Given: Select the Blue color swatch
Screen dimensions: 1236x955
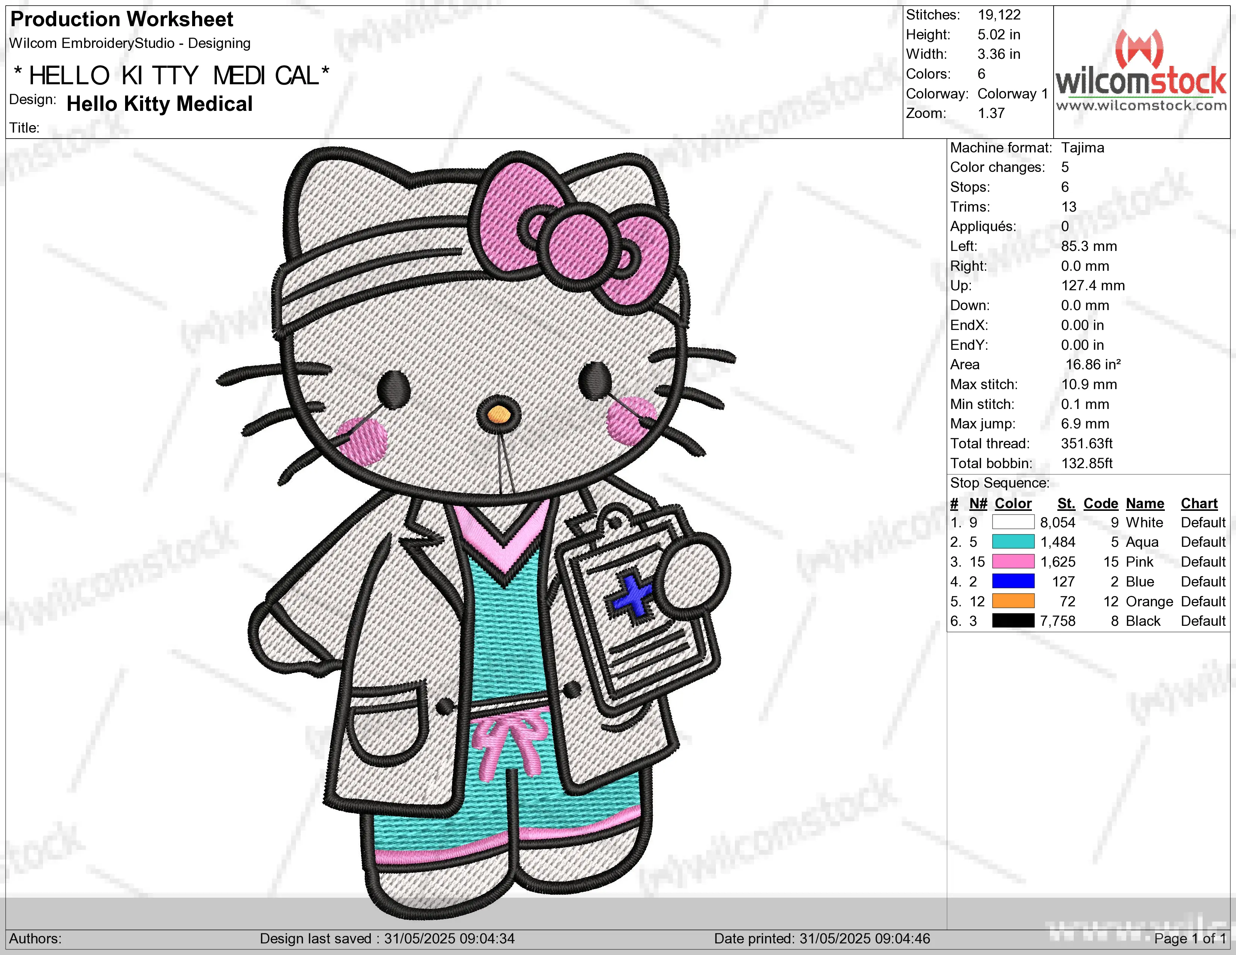Looking at the screenshot, I should pos(1013,582).
